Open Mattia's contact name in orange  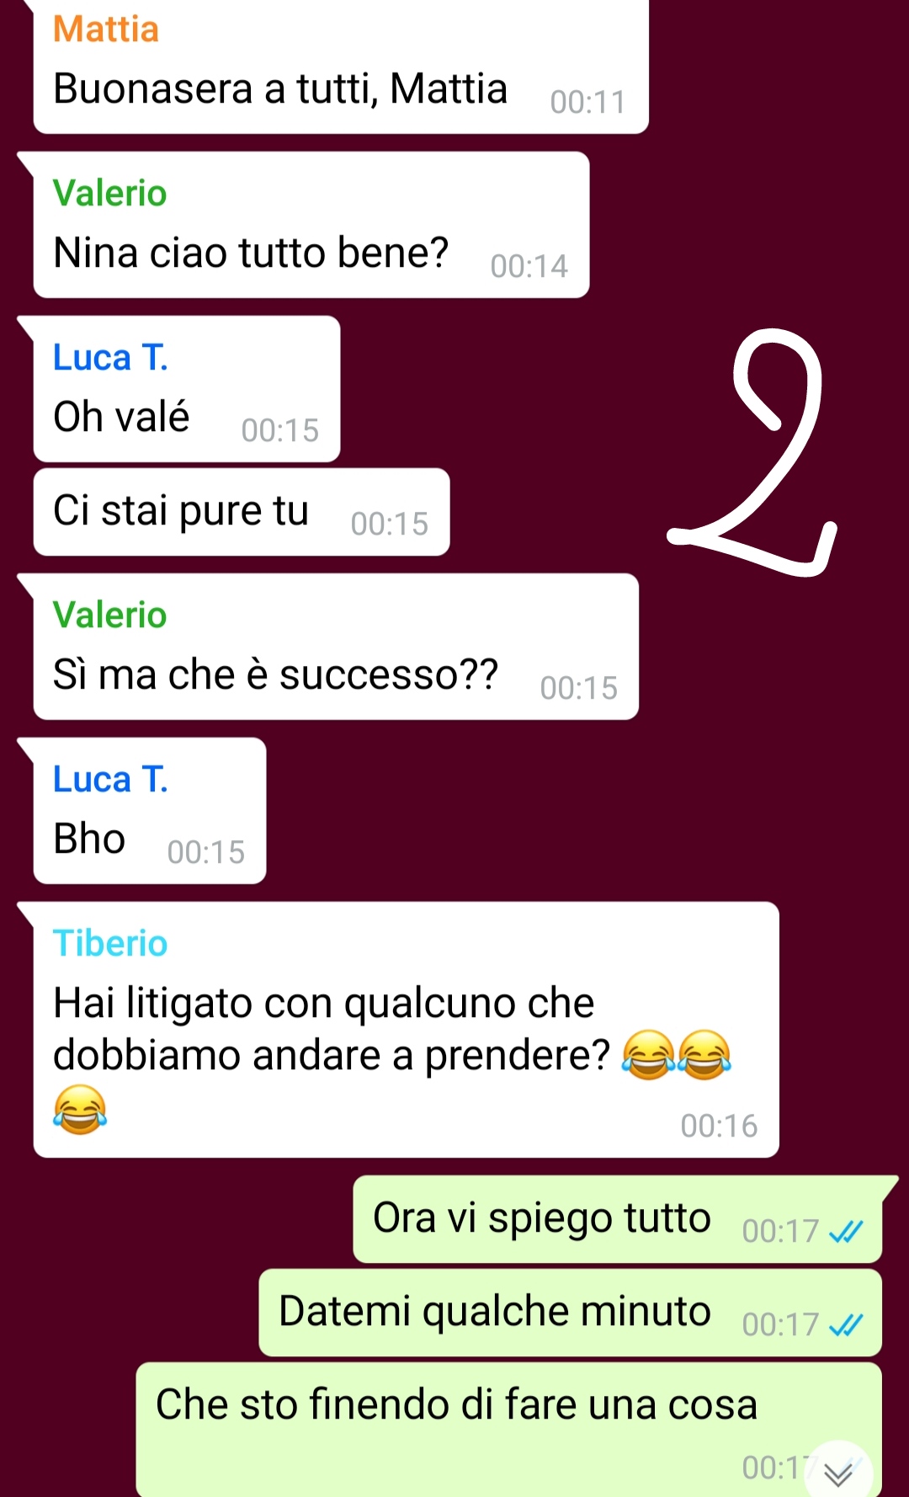tap(106, 29)
